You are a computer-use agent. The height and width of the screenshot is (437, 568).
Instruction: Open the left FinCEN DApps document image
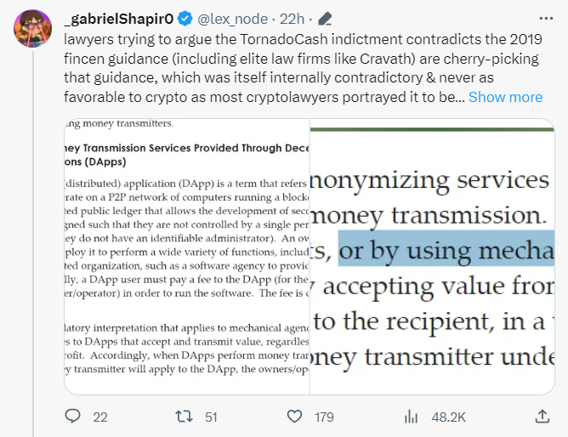pos(187,257)
